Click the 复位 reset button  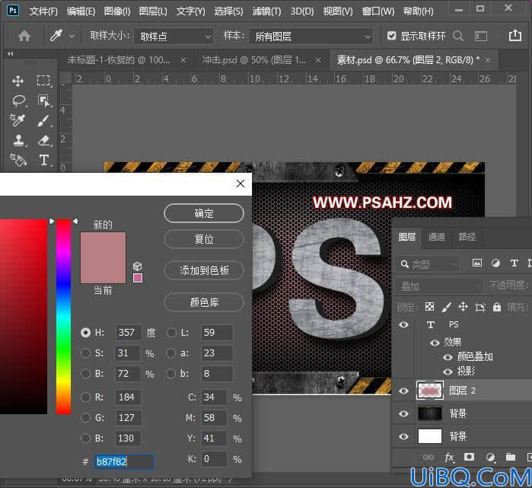point(203,239)
